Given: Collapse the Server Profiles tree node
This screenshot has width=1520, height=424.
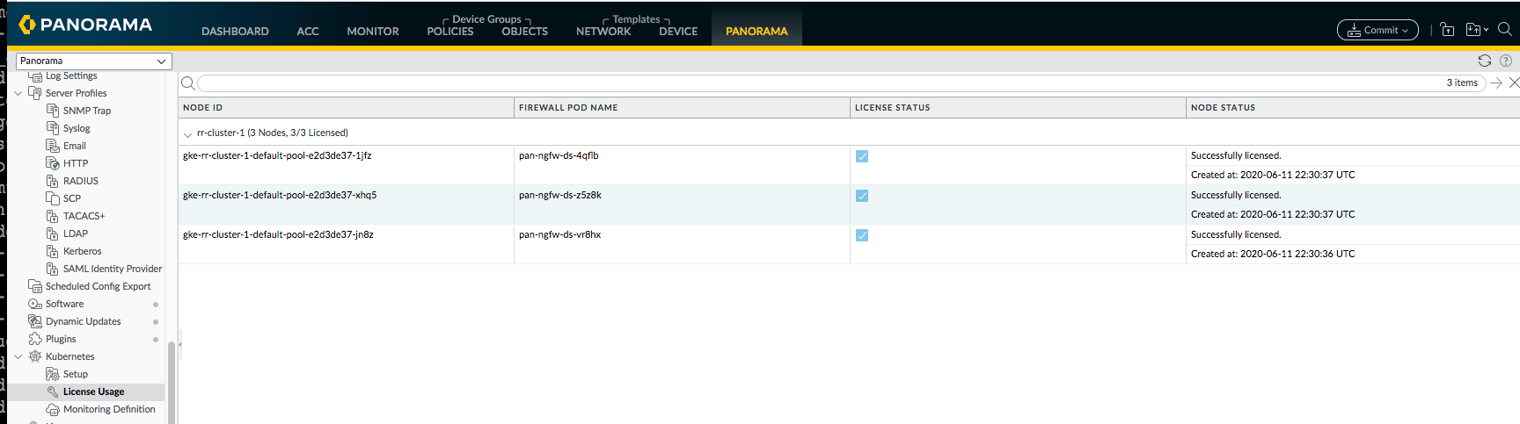Looking at the screenshot, I should click(x=18, y=93).
